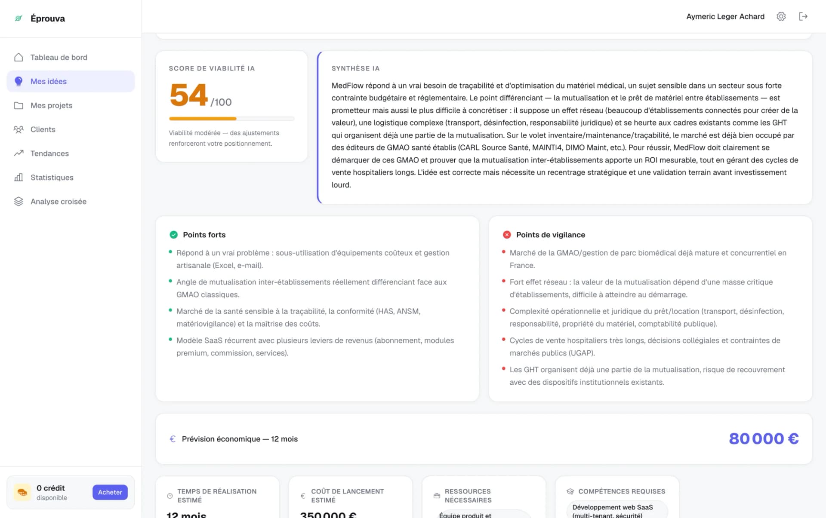Click the Points forts heading
This screenshot has height=518, width=826.
pos(204,235)
